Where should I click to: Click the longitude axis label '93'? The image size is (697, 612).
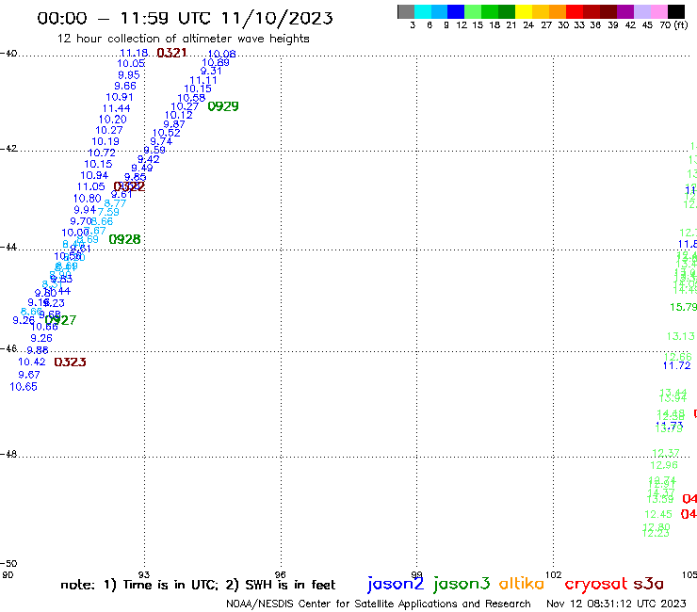(144, 574)
